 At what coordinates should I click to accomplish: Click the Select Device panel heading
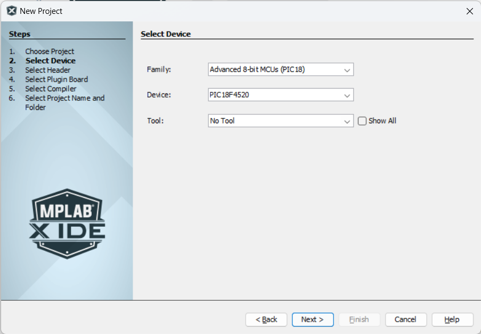(166, 34)
